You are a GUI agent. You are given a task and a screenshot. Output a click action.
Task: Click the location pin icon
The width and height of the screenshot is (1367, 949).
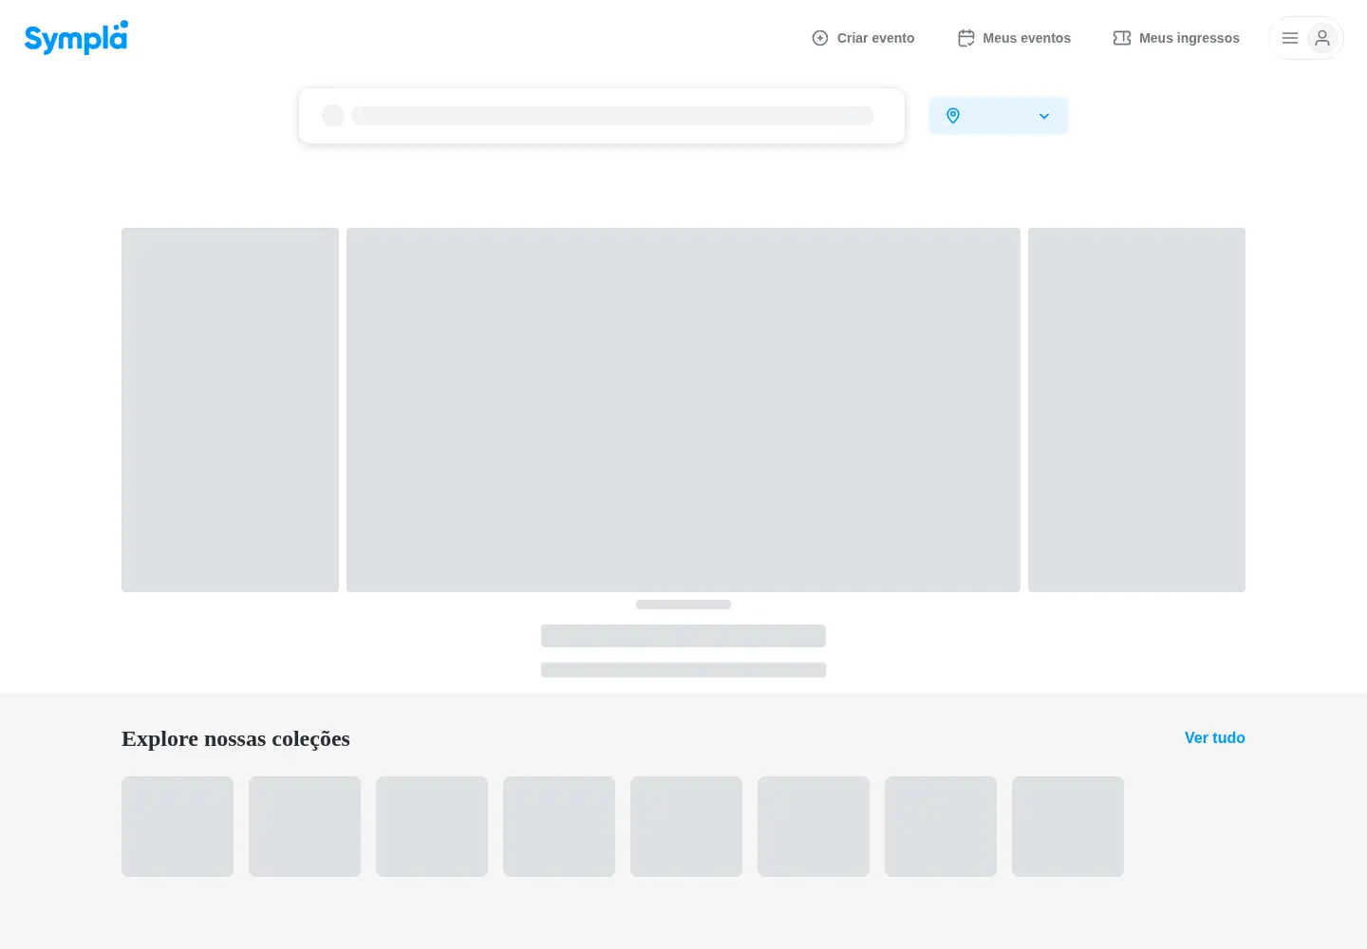click(x=953, y=116)
